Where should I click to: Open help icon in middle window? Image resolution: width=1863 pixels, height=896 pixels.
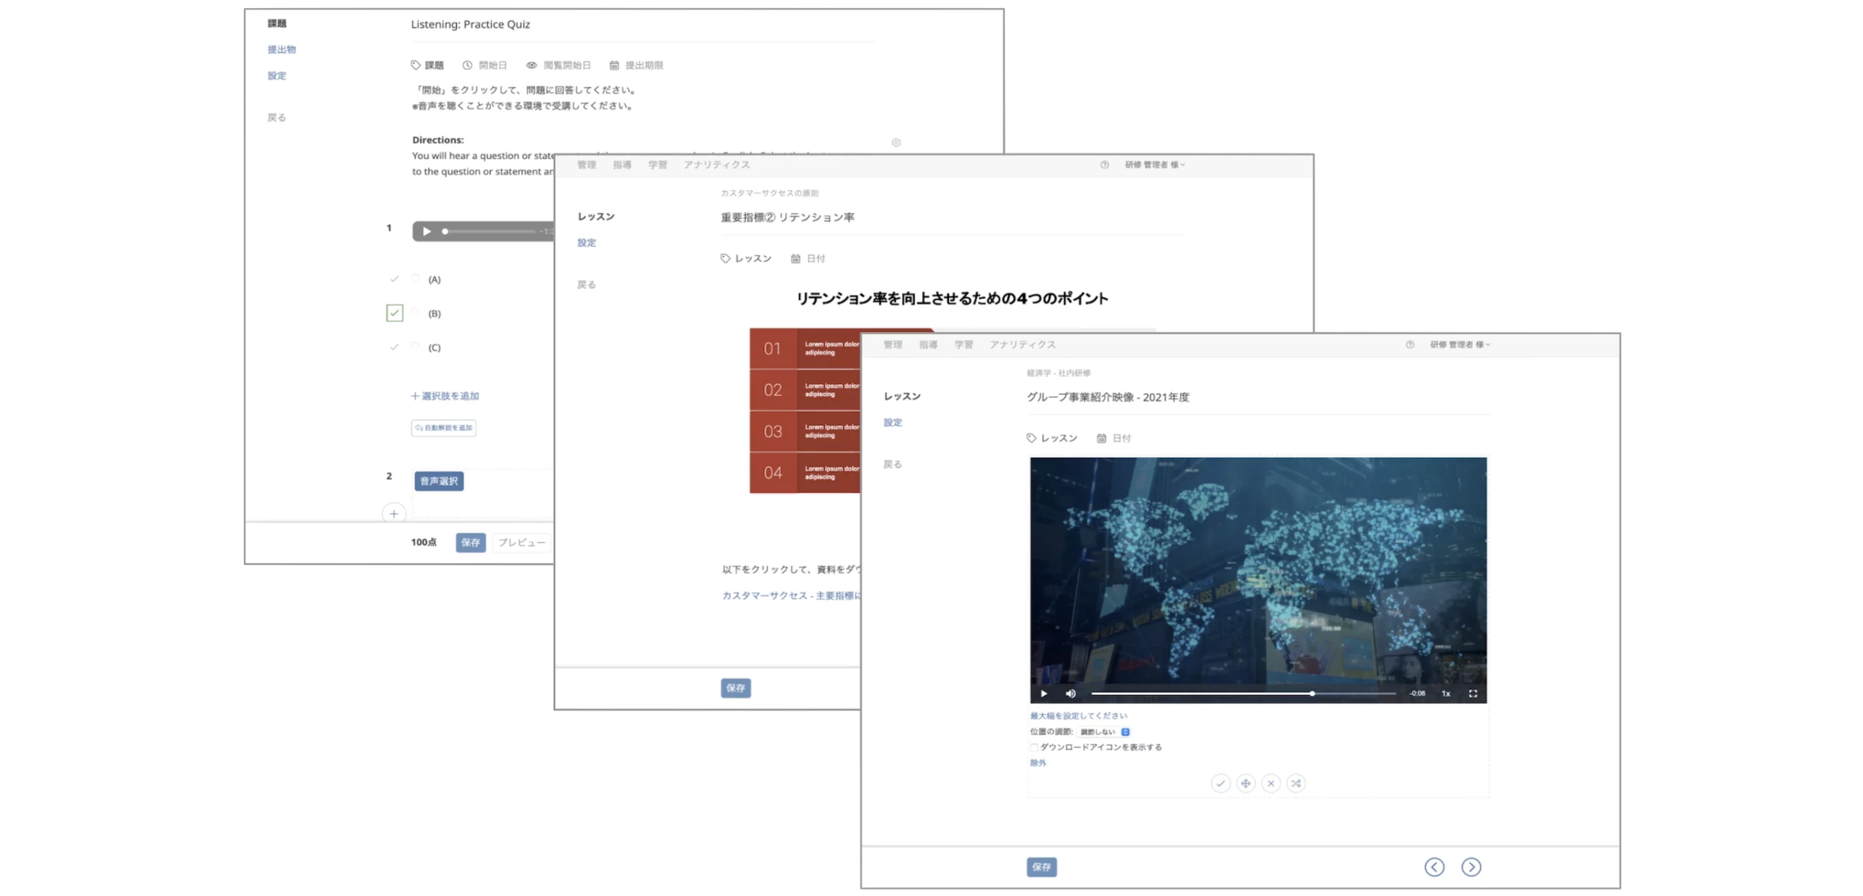[x=1103, y=164]
